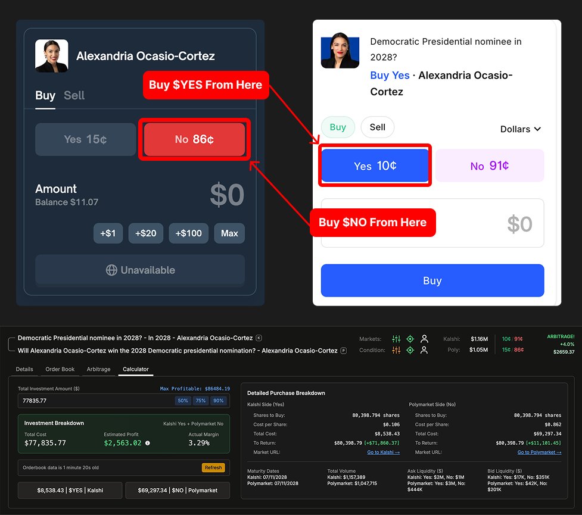Image resolution: width=582 pixels, height=515 pixels.
Task: Click the Condition row sliders icon
Action: pyautogui.click(x=396, y=350)
